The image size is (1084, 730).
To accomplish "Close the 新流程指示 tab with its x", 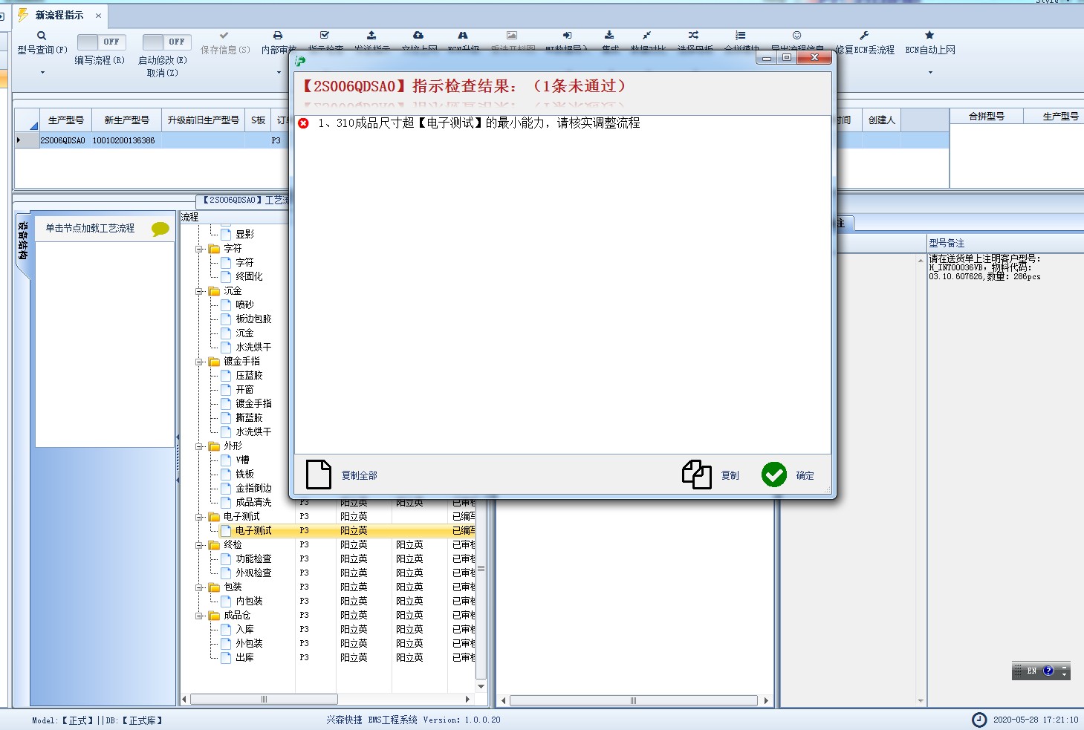I will pyautogui.click(x=98, y=16).
